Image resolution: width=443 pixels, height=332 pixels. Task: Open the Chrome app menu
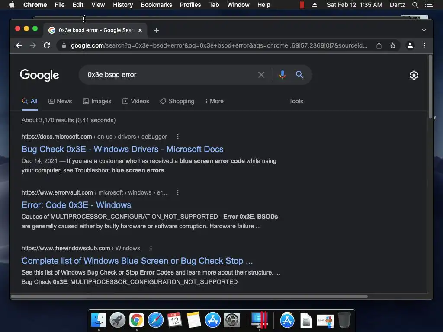pos(35,5)
